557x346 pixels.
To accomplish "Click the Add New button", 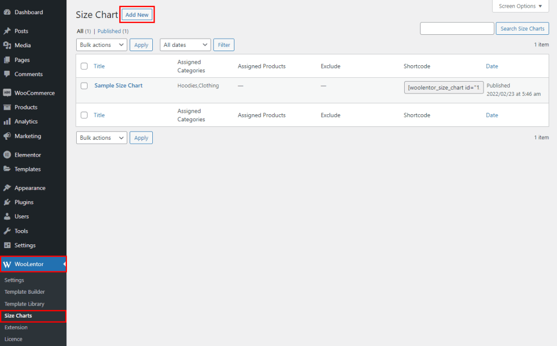I will point(137,15).
